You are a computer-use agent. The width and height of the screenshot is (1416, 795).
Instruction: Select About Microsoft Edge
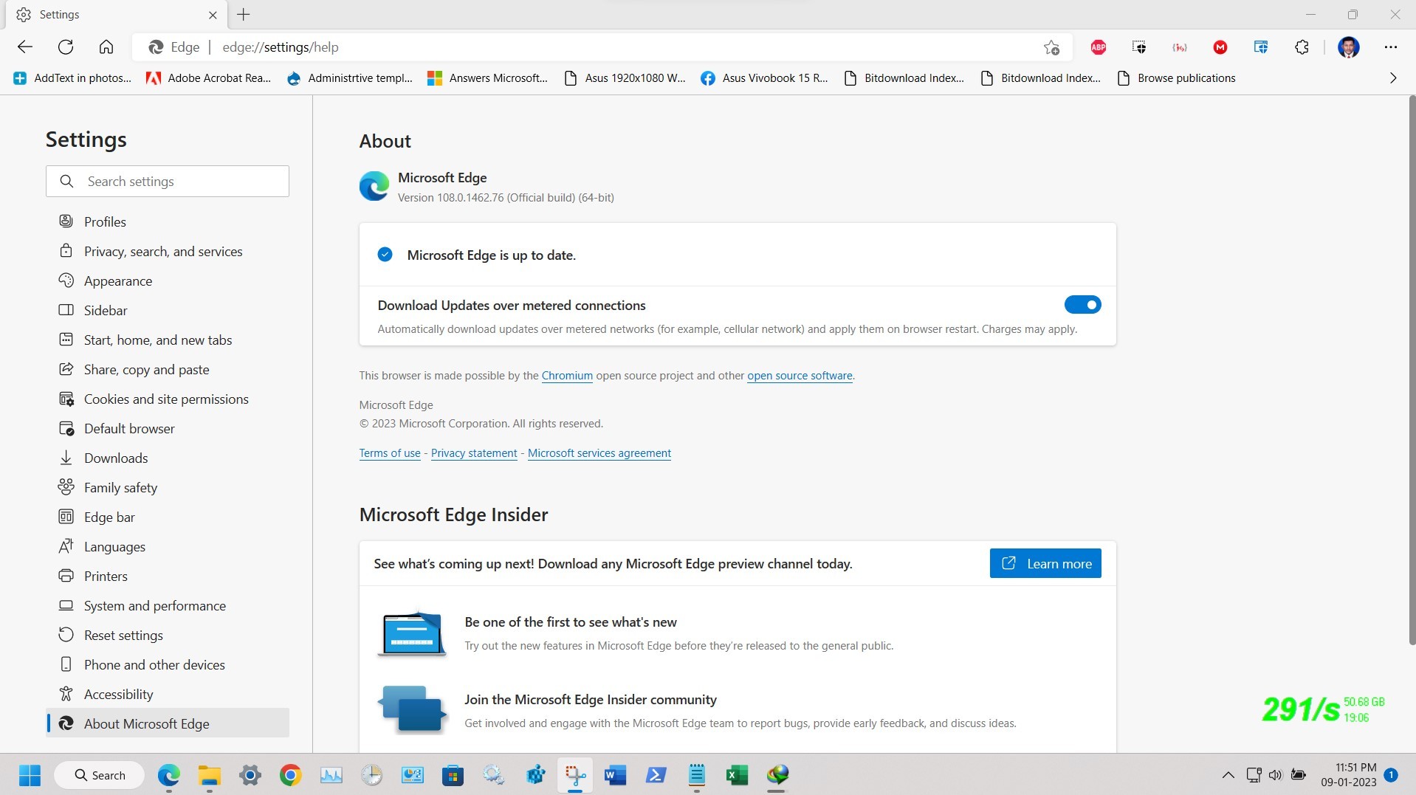coord(168,723)
